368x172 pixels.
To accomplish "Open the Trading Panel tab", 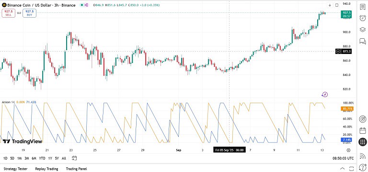I will 76,169.
